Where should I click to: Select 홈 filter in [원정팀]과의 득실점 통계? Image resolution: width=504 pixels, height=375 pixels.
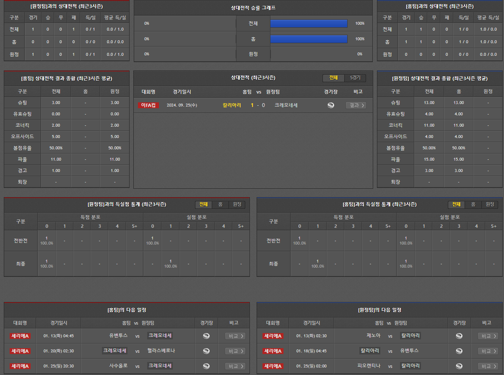pyautogui.click(x=220, y=204)
